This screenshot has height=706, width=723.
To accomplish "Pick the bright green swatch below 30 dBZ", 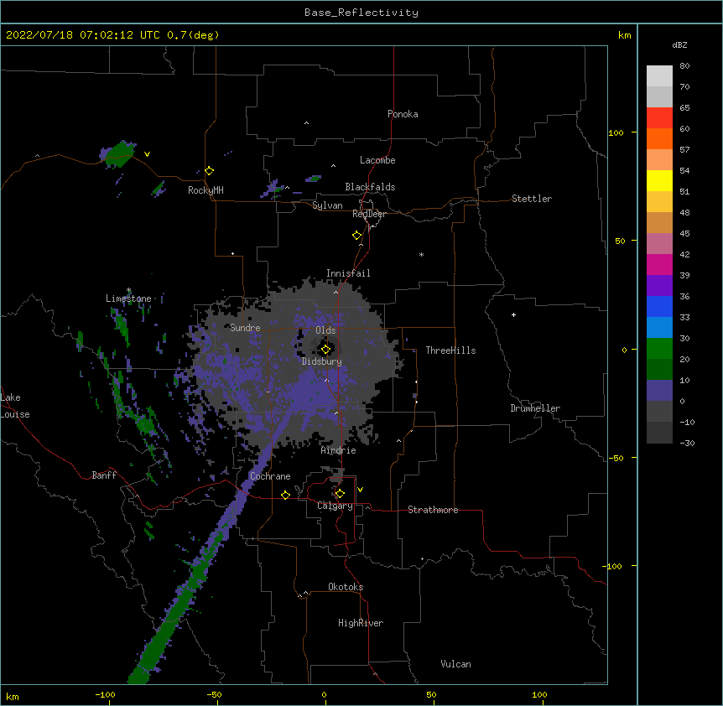I will tap(659, 349).
